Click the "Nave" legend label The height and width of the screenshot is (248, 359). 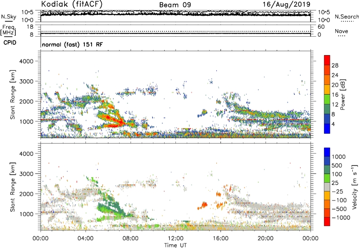(x=341, y=31)
